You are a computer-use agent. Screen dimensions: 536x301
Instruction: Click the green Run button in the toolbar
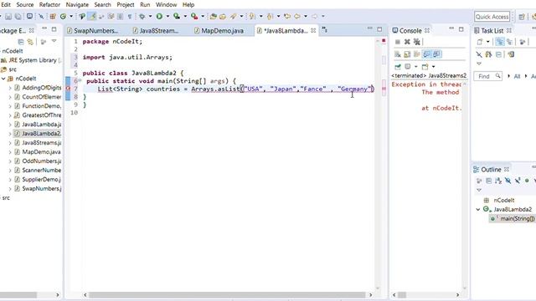point(159,16)
